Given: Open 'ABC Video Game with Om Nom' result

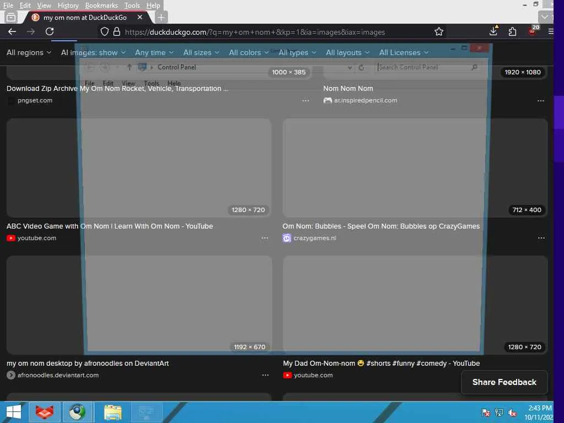Looking at the screenshot, I should [110, 226].
